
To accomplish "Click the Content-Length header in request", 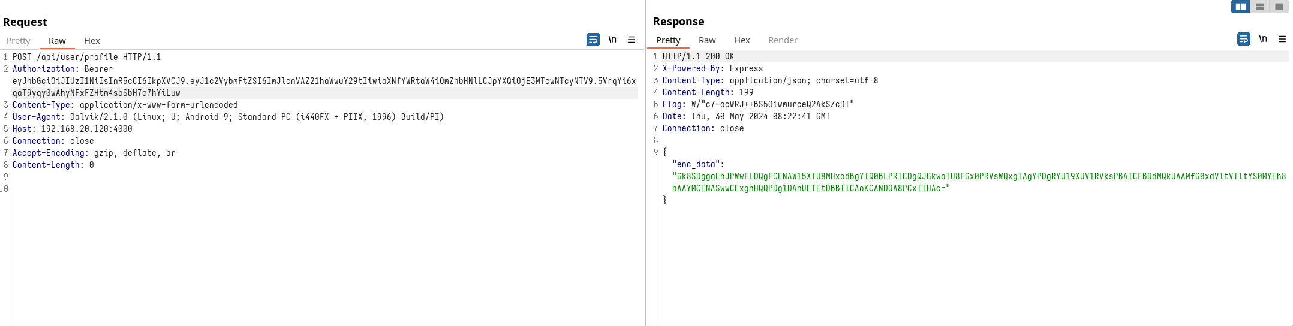I will coord(46,165).
